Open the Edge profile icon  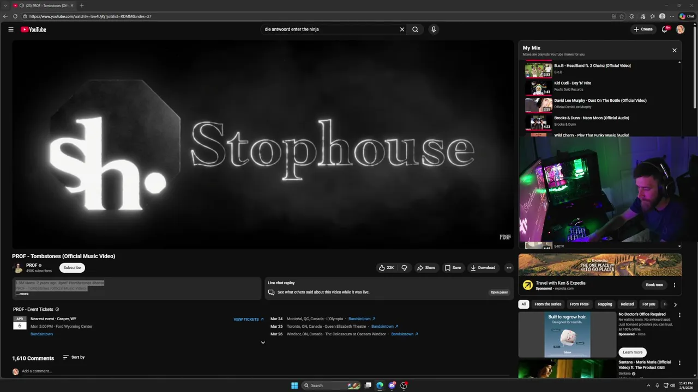662,16
